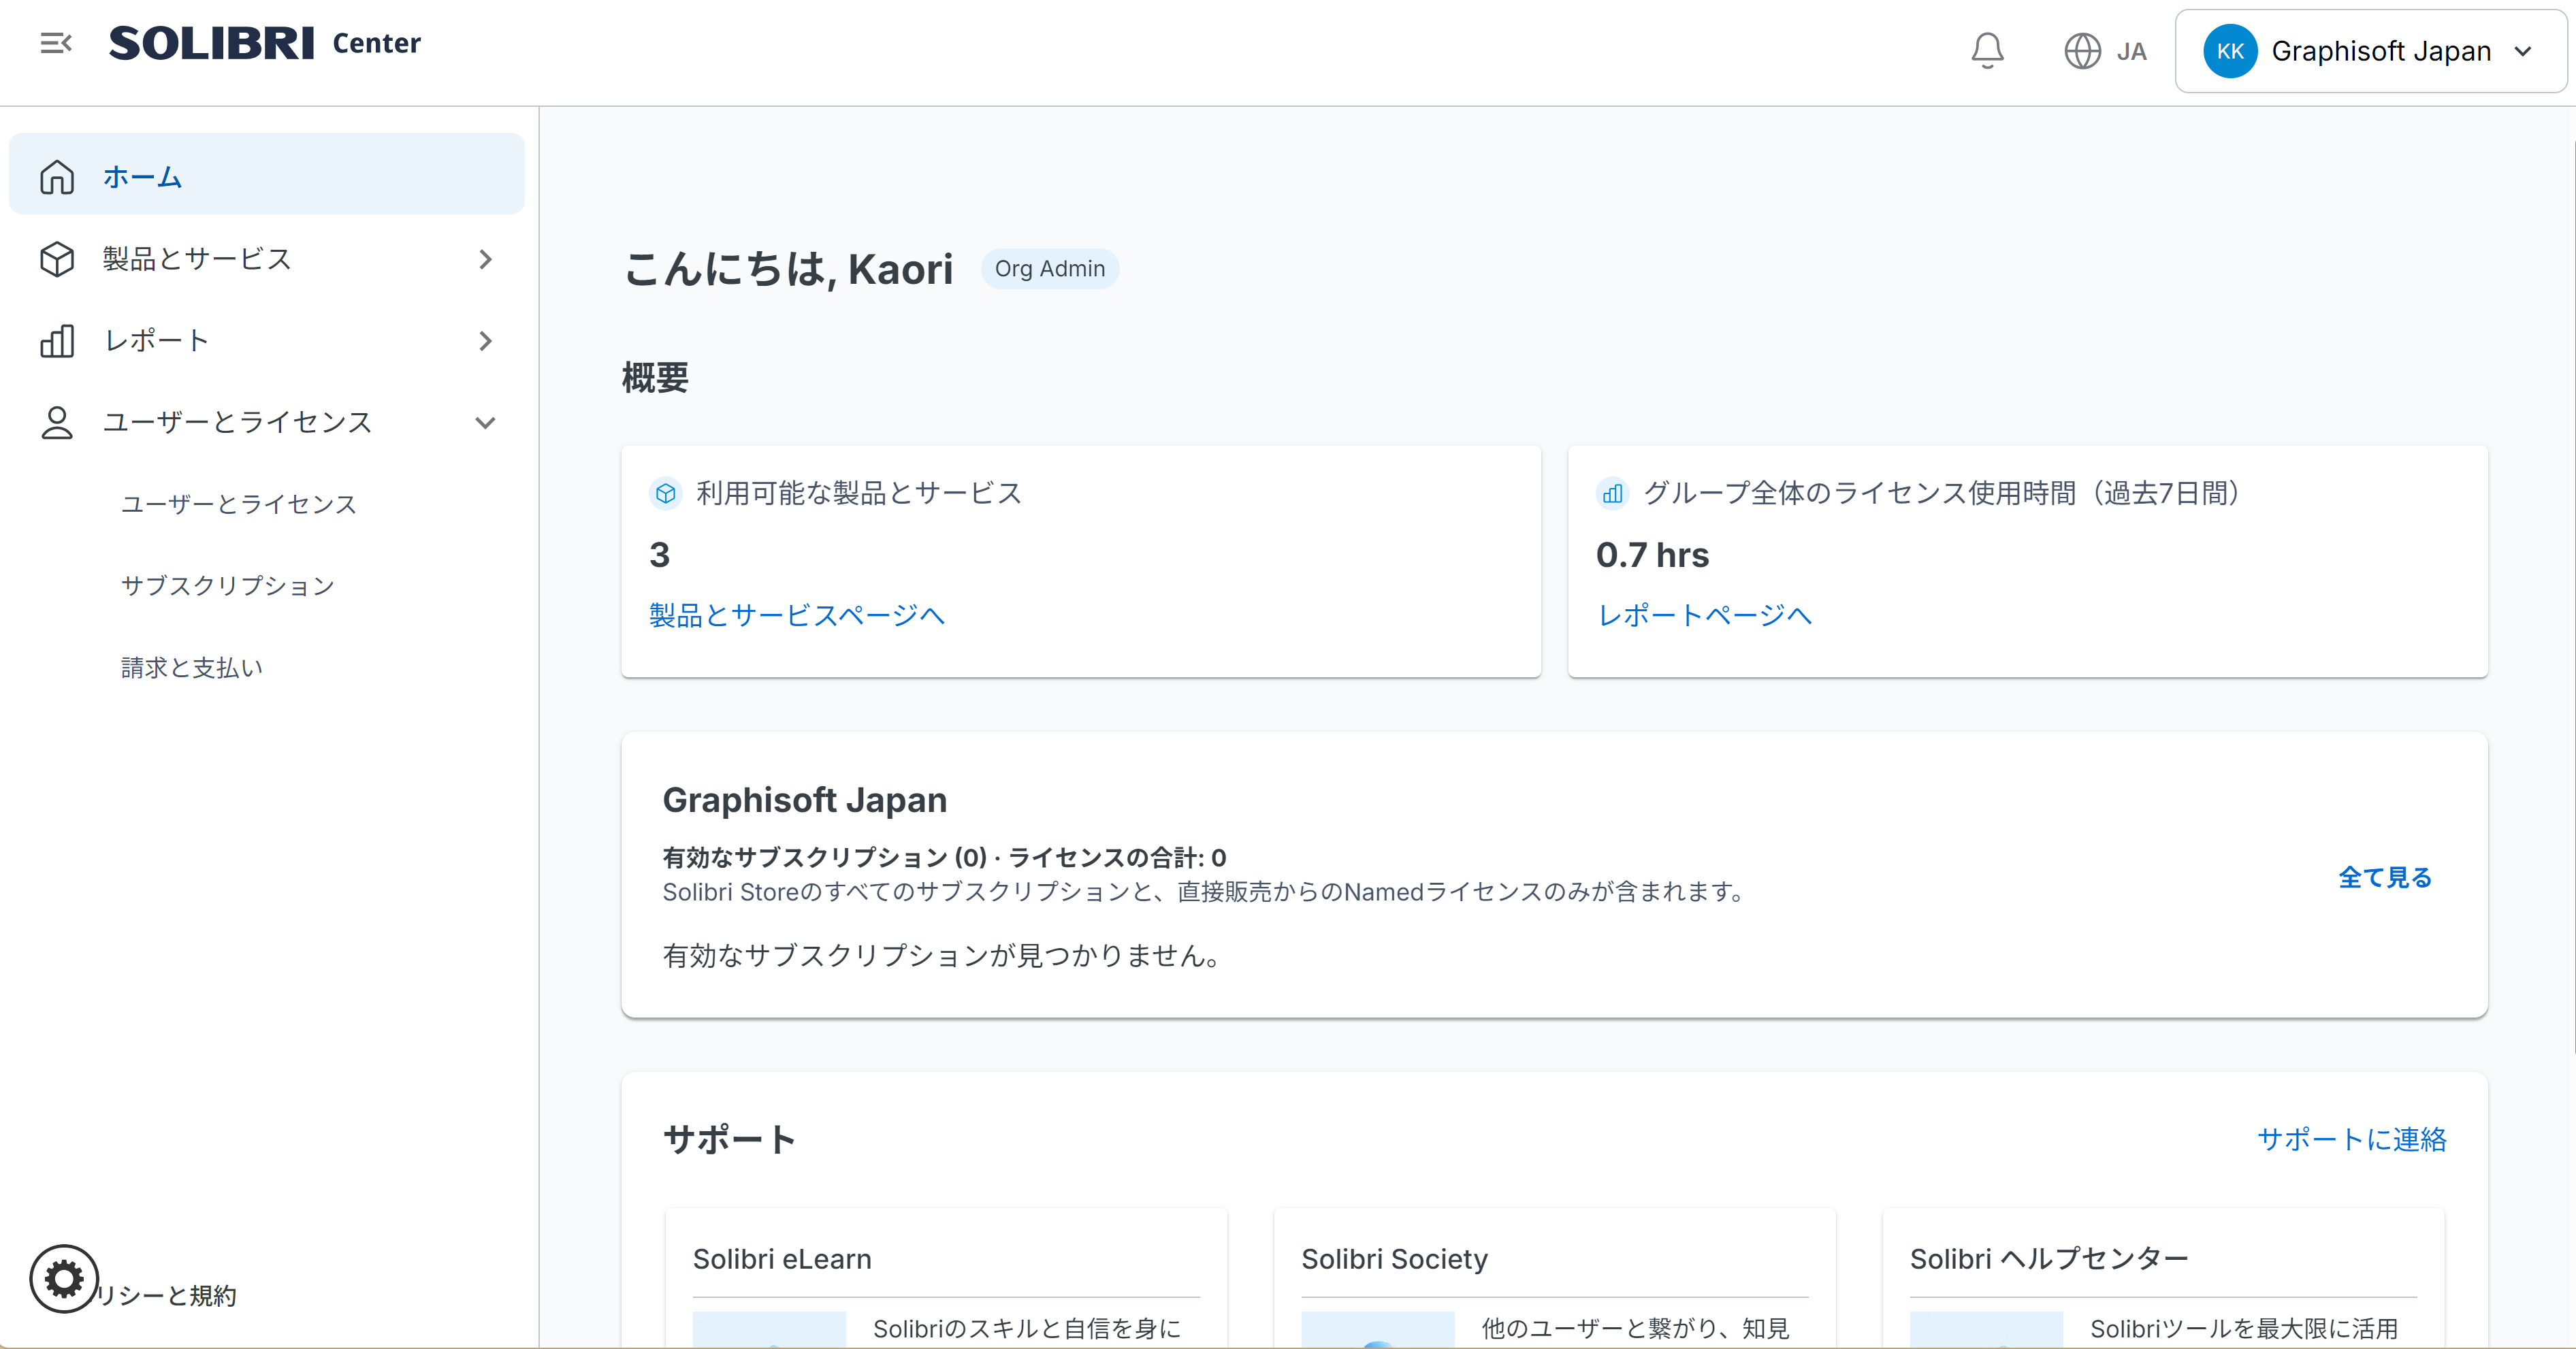2576x1349 pixels.
Task: Click the KK user avatar
Action: tap(2229, 51)
